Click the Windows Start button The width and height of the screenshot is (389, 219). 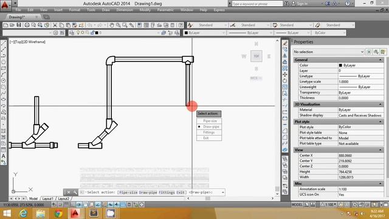click(7, 214)
